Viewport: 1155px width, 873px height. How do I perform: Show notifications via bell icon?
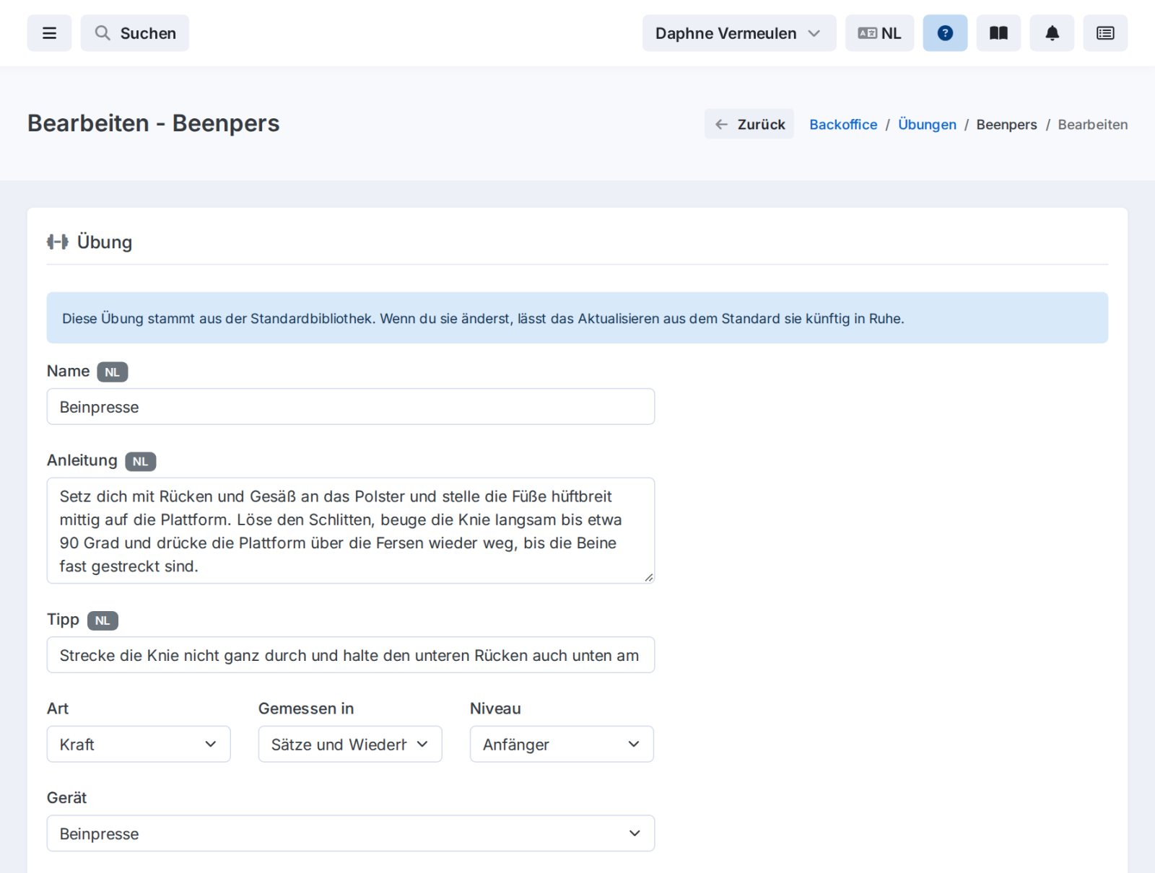pos(1052,33)
